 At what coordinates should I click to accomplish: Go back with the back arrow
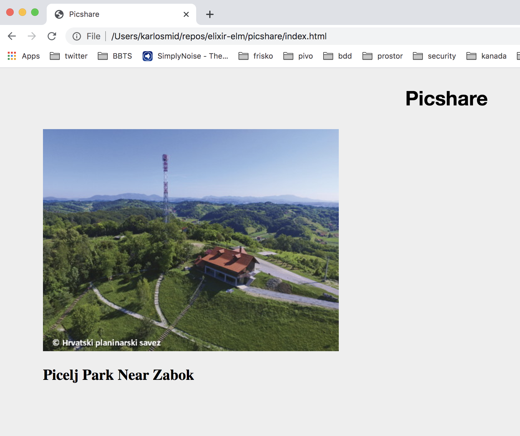tap(12, 36)
